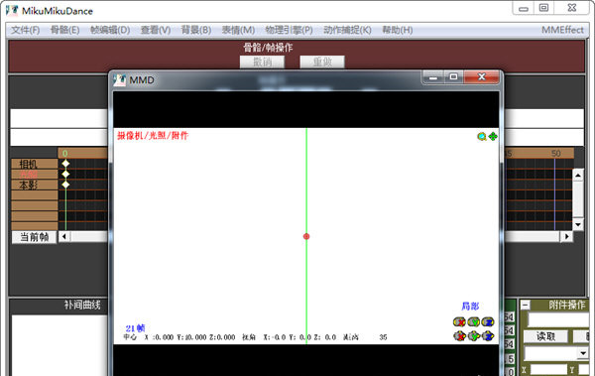Image resolution: width=595 pixels, height=376 pixels.
Task: Click the red center point marker
Action: [306, 236]
